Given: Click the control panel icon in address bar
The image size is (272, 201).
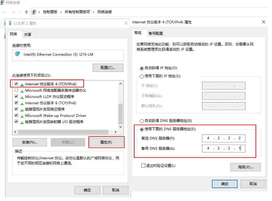Looking at the screenshot, I should tap(34, 12).
